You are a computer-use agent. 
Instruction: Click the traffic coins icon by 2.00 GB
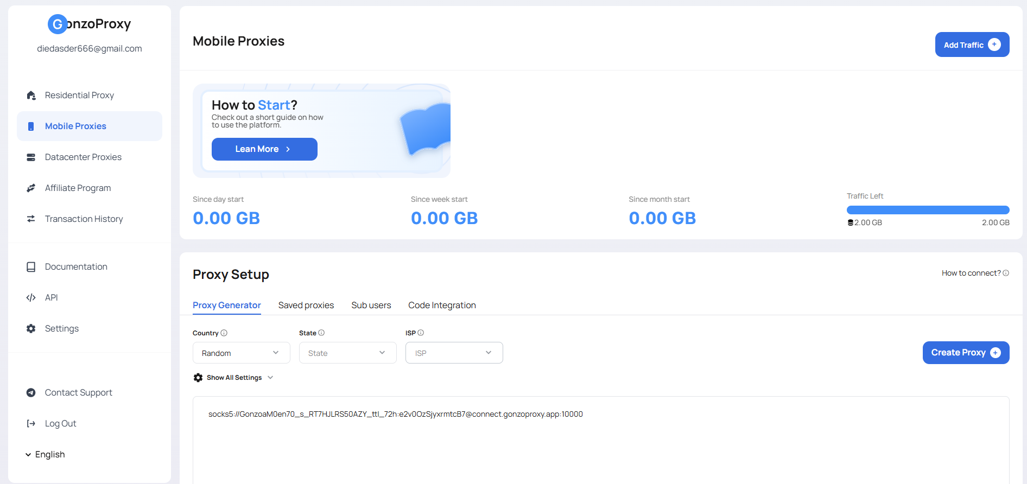851,222
